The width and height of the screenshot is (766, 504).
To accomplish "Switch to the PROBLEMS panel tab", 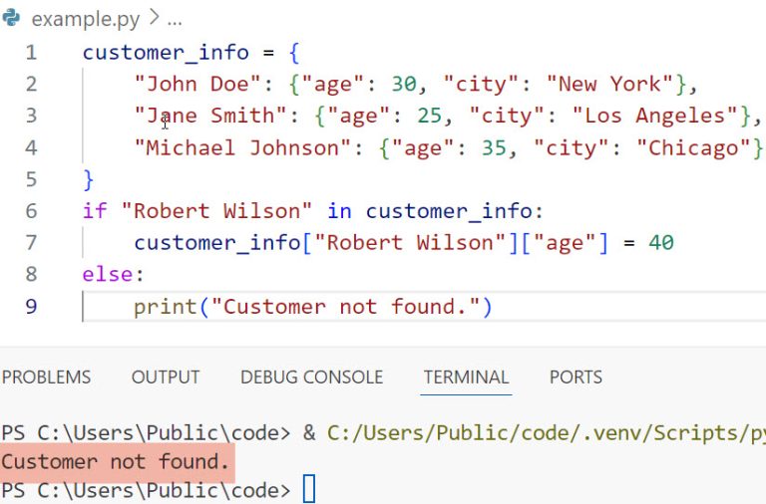I will [47, 378].
